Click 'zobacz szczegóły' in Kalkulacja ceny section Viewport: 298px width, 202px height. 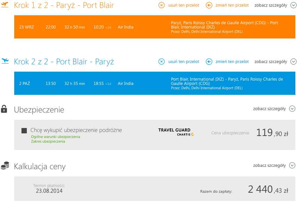(269, 166)
